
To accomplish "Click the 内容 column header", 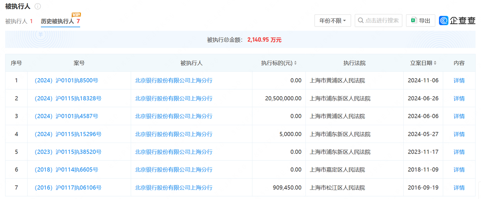I will pos(459,63).
